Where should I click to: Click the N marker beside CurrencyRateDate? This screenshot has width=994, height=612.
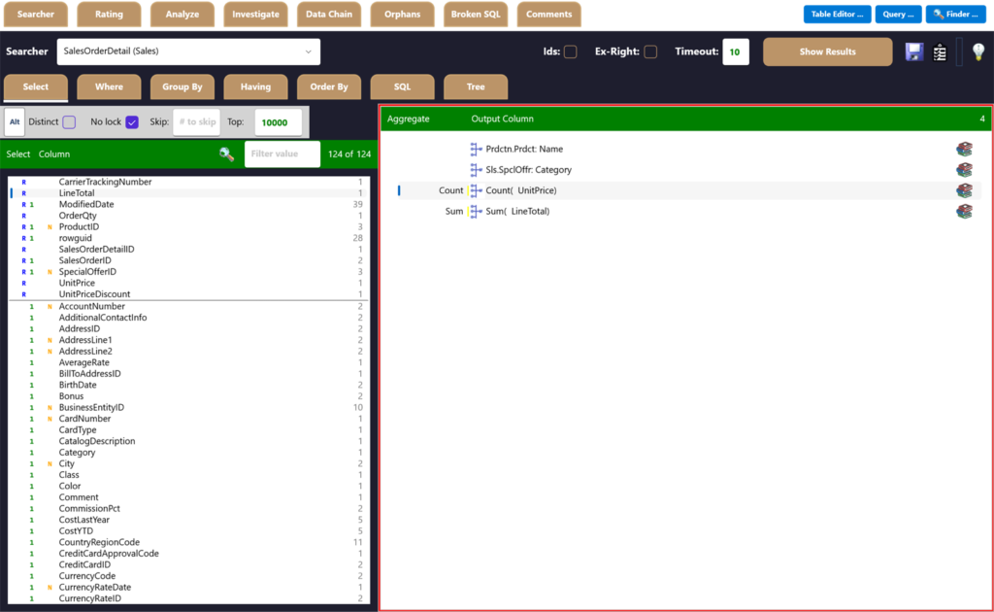coord(50,588)
